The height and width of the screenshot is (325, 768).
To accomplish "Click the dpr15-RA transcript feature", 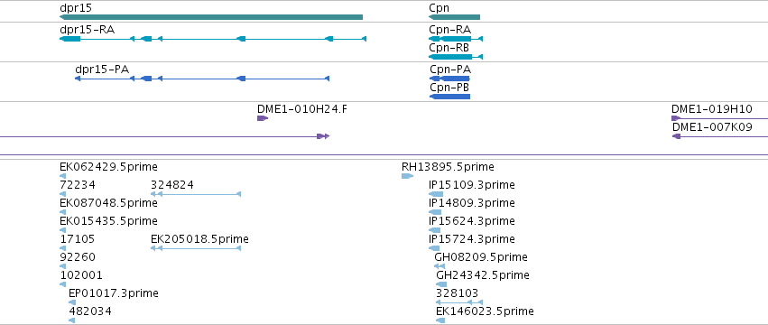I will (x=213, y=39).
